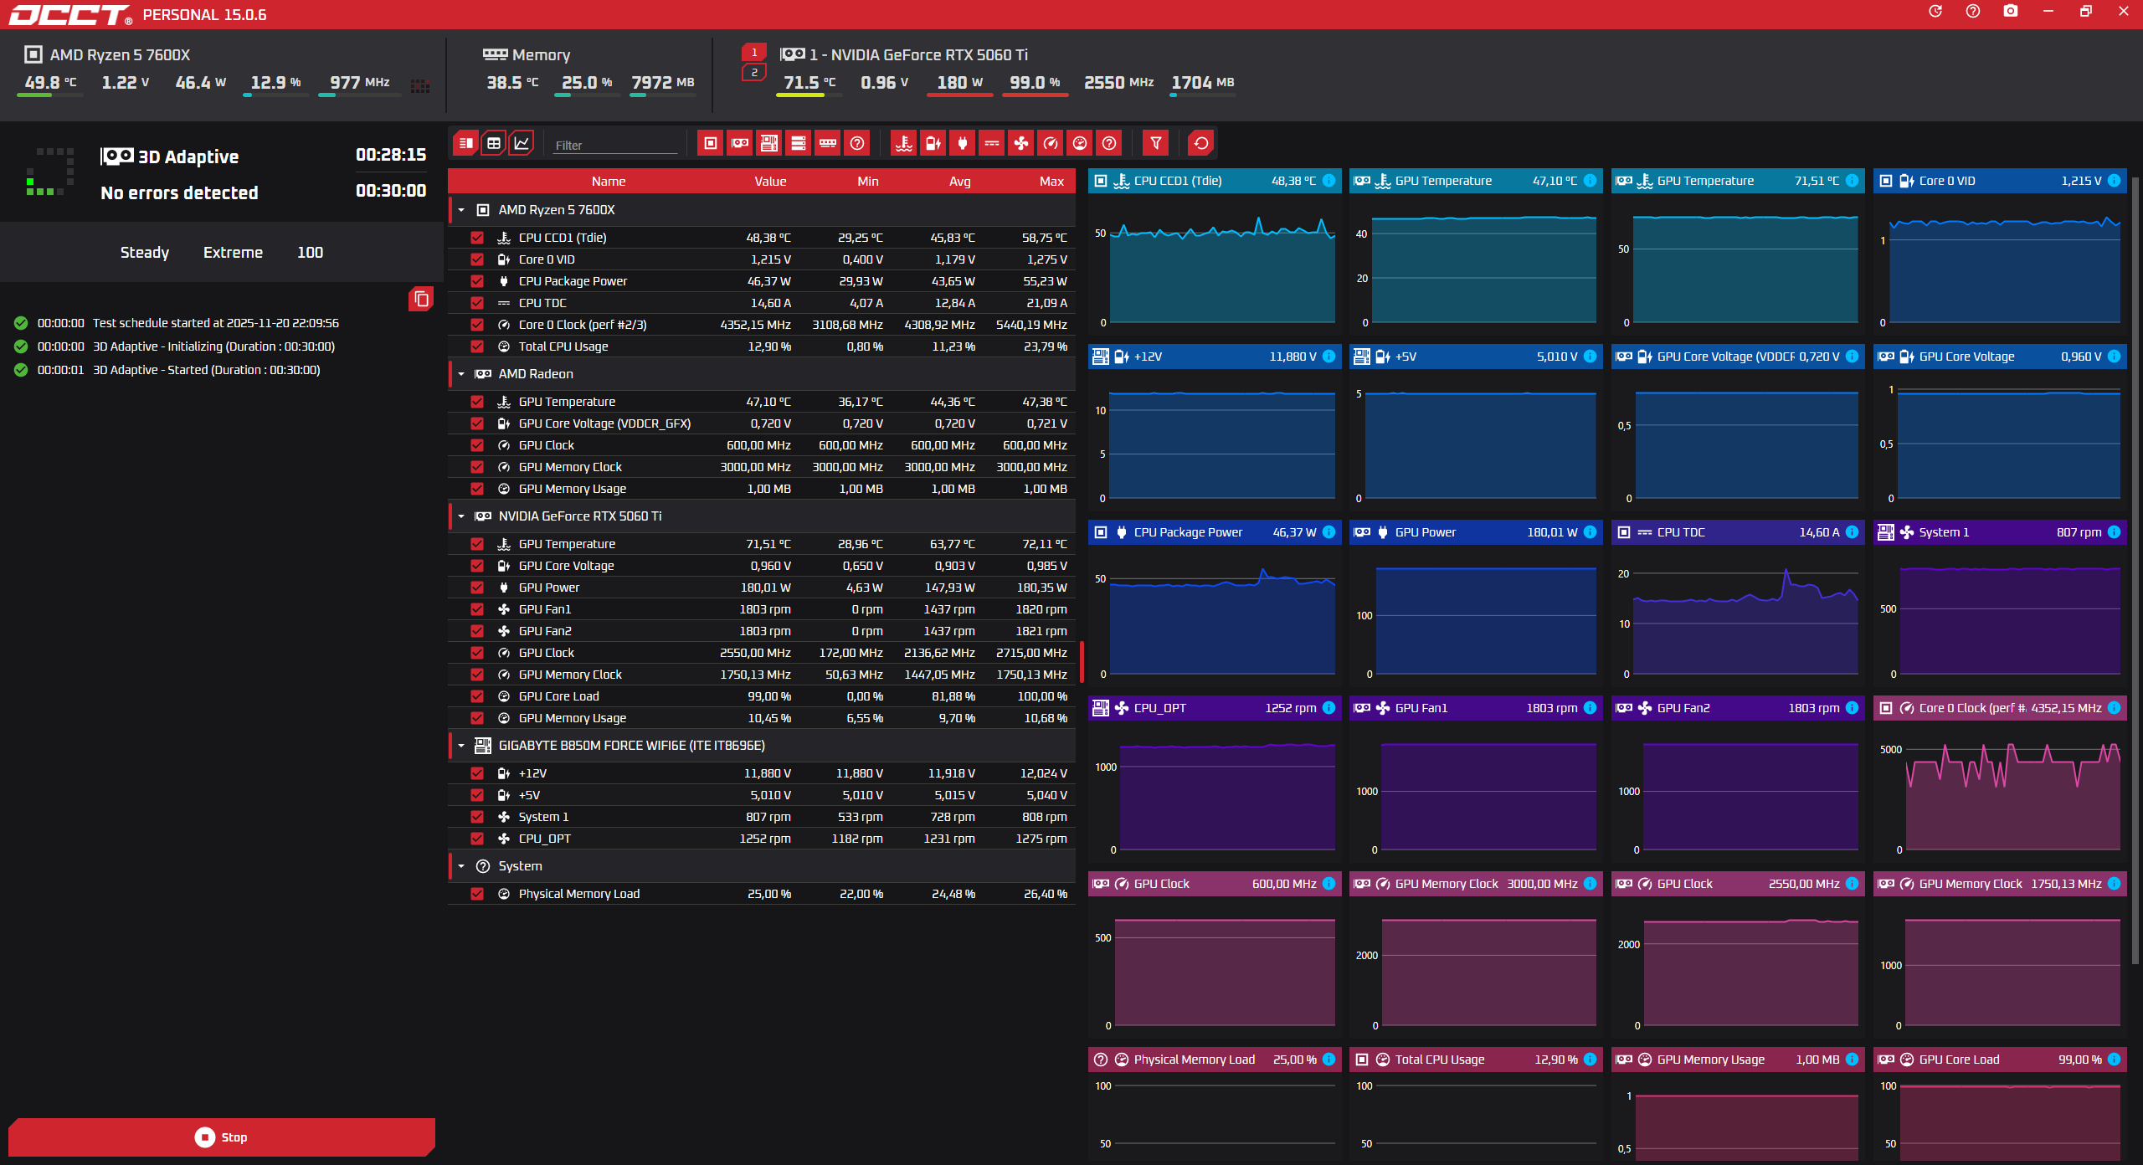
Task: Sort the sensor table by Name column
Action: tap(609, 182)
